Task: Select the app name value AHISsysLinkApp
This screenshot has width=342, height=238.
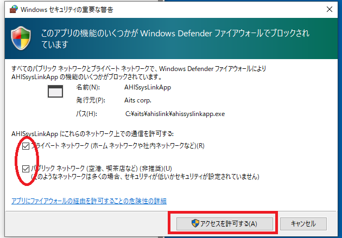Action: coord(148,87)
